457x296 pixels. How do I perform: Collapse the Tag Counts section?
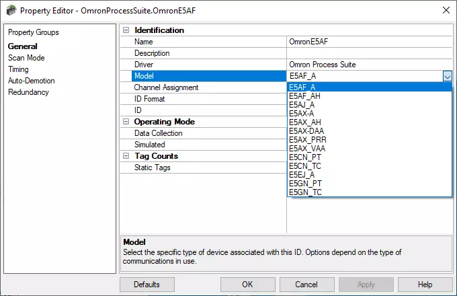click(126, 156)
